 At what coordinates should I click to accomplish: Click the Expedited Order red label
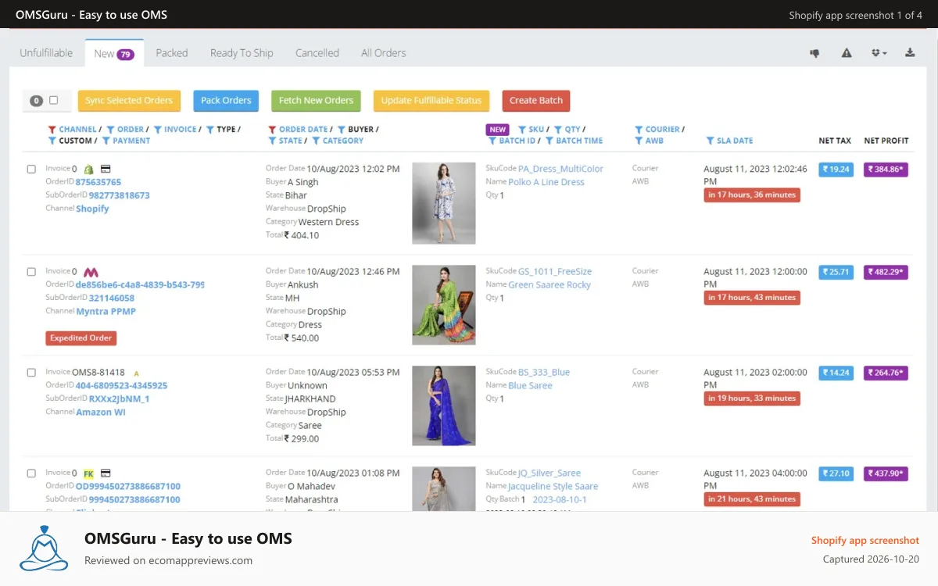[81, 338]
